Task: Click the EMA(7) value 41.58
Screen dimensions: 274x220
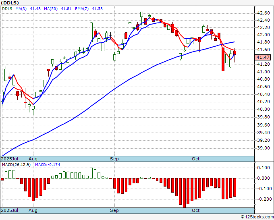Action: 98,8
